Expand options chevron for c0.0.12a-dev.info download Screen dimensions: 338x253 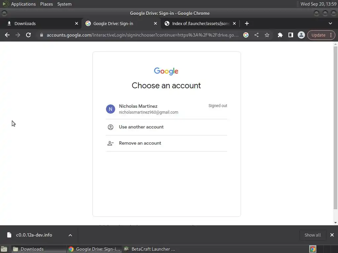coord(70,235)
